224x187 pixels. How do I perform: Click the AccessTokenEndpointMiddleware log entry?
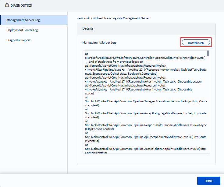(146, 149)
